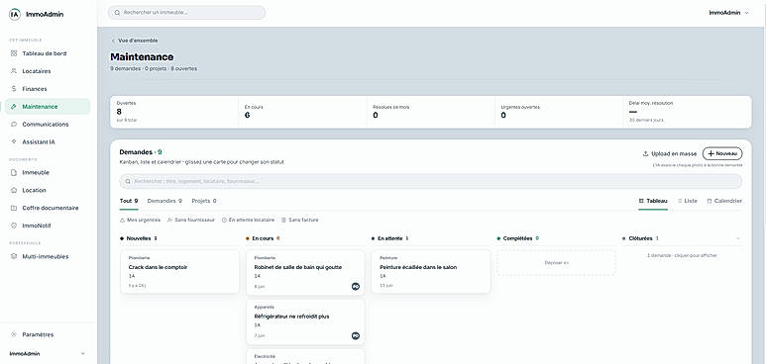Select the Tableau view

[x=653, y=201]
